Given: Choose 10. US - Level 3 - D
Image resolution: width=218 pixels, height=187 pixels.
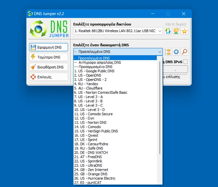Looking at the screenshot, I should [x=115, y=110].
